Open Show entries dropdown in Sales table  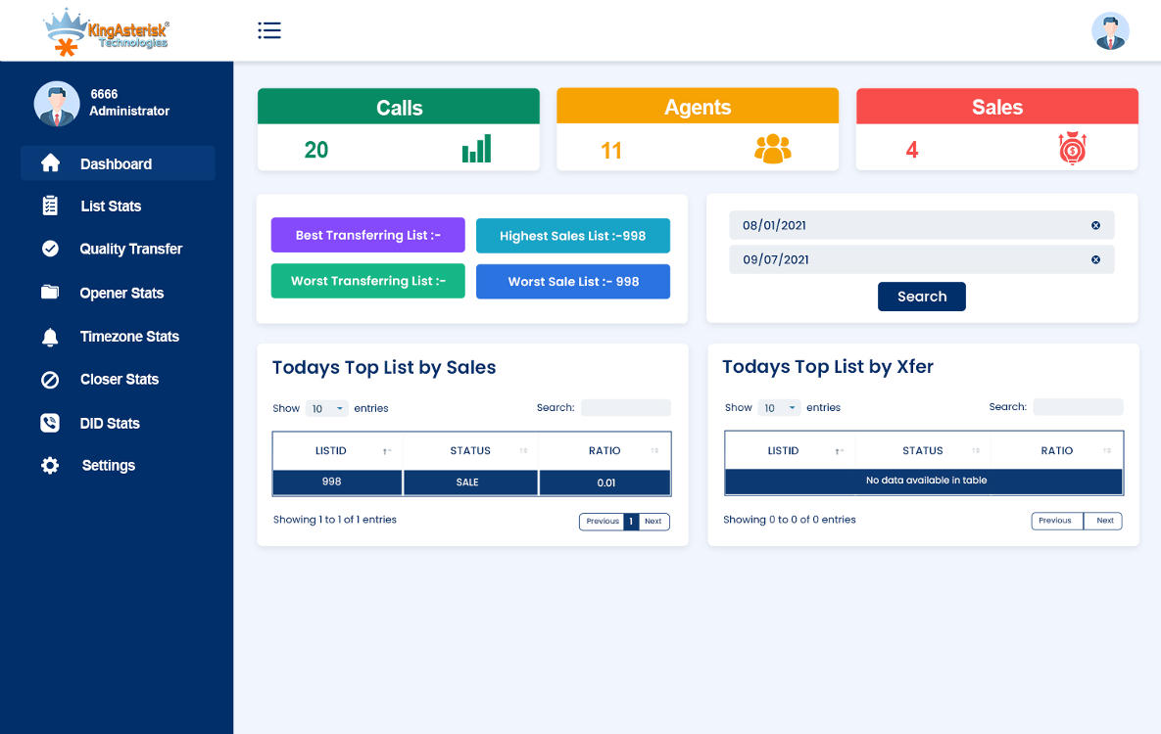click(326, 408)
